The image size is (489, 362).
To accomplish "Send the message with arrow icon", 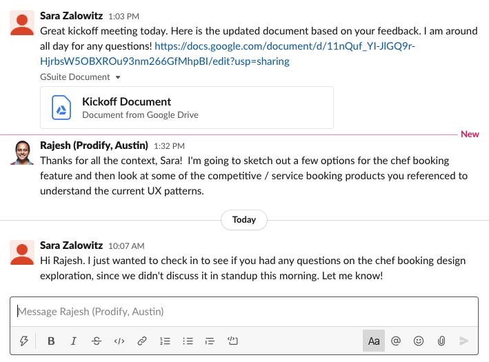I will (x=463, y=341).
